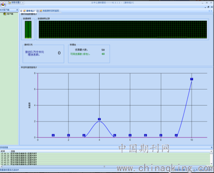Select the data point labeled 7
The width and height of the screenshot is (214, 173).
pyautogui.click(x=192, y=79)
